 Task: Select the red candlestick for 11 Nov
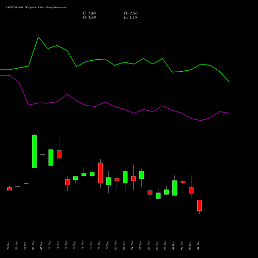coord(59,154)
